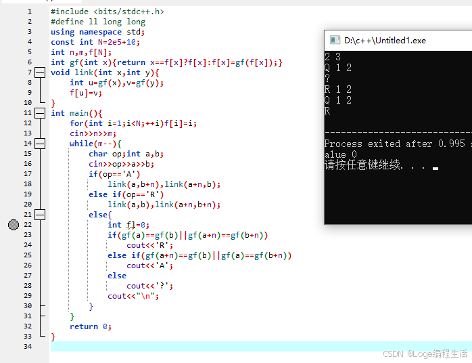Click the 'if(gf(a)==gf(b)||...' condition on line 23
Screen dimensions: 472x363
(x=188, y=235)
